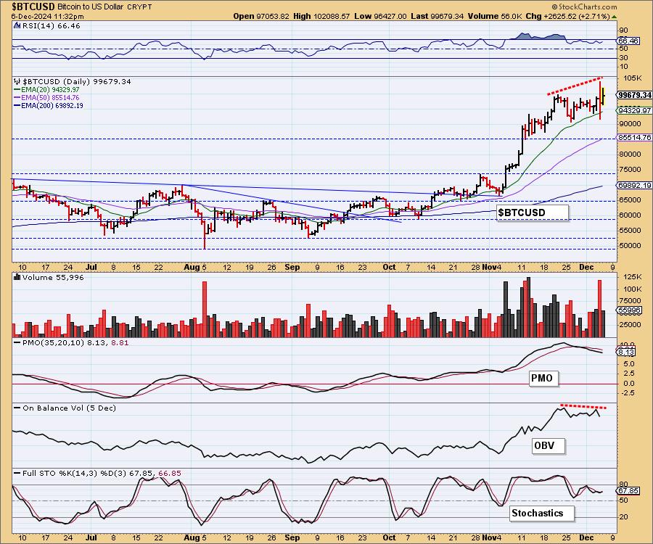
Task: Click the volume bars icon before Volume 55,996
Action: (x=17, y=277)
